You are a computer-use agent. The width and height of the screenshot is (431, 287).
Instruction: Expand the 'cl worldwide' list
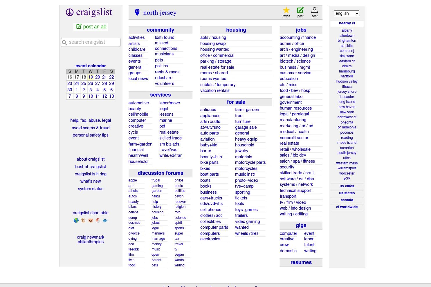coord(347,207)
